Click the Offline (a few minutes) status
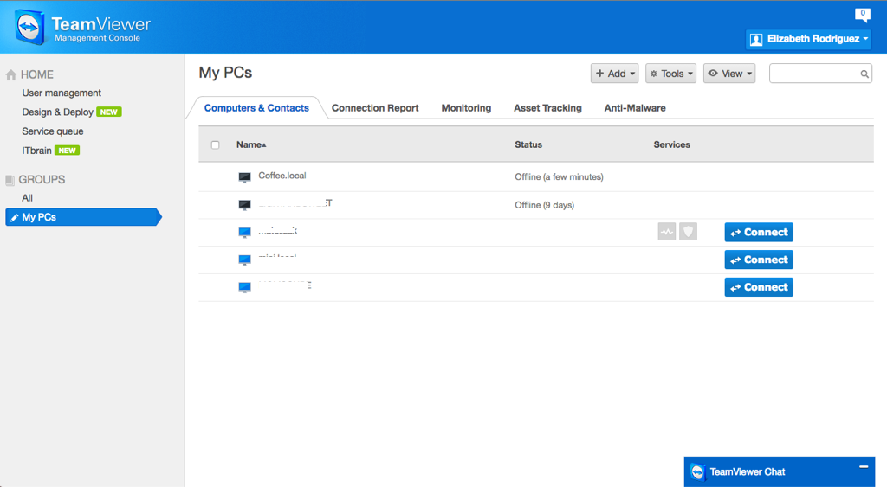The height and width of the screenshot is (487, 887). 559,176
